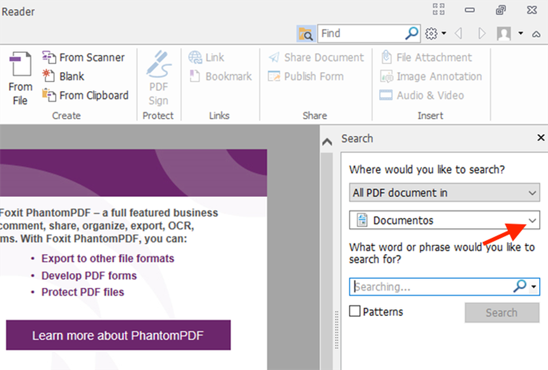This screenshot has height=370, width=548.
Task: Close the Search panel
Action: pyautogui.click(x=540, y=137)
